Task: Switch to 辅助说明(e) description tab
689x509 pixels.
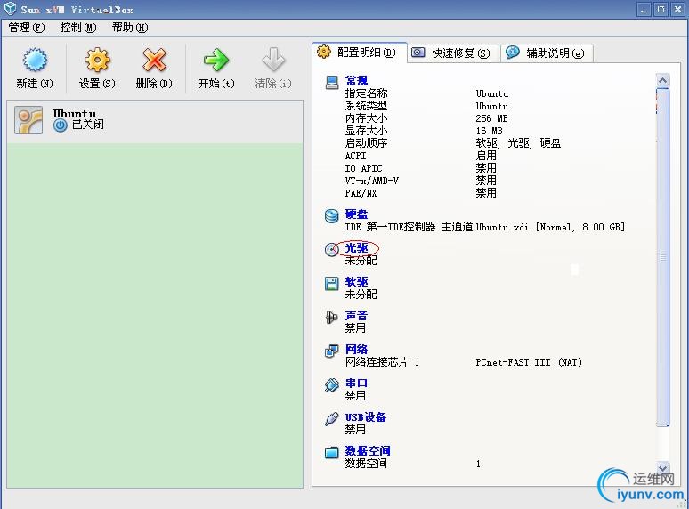Action: coord(547,53)
